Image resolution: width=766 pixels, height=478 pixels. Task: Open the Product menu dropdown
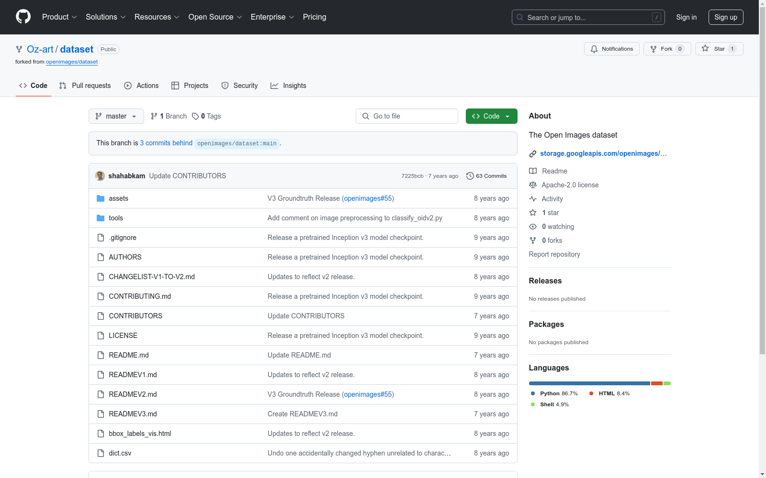[59, 17]
